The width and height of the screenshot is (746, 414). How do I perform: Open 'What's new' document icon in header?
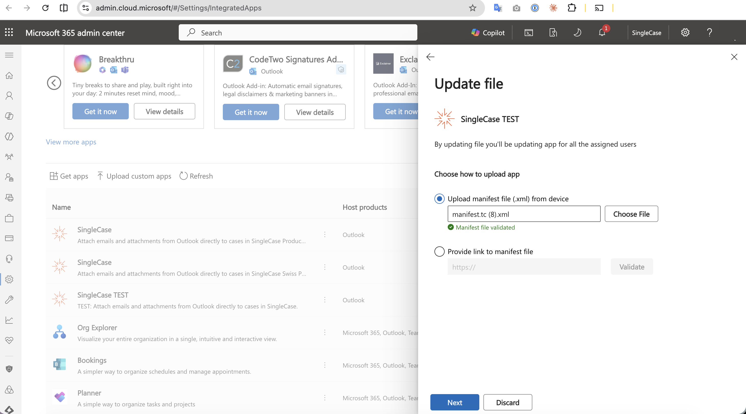click(553, 32)
